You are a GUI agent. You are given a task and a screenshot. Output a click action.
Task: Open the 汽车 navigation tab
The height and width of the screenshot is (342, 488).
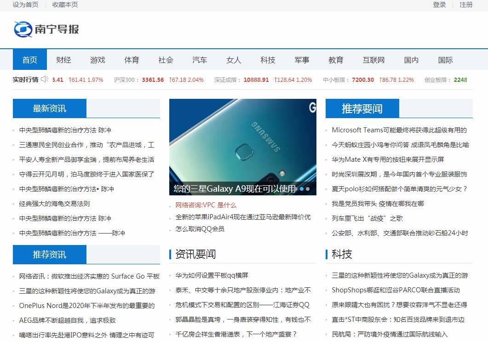(x=200, y=60)
